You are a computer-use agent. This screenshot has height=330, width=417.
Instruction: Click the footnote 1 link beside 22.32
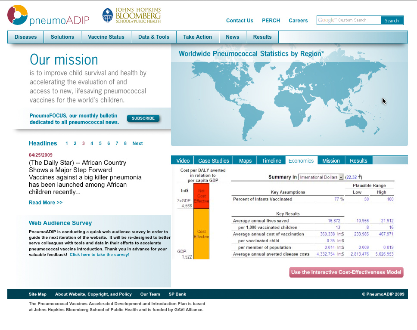point(360,176)
